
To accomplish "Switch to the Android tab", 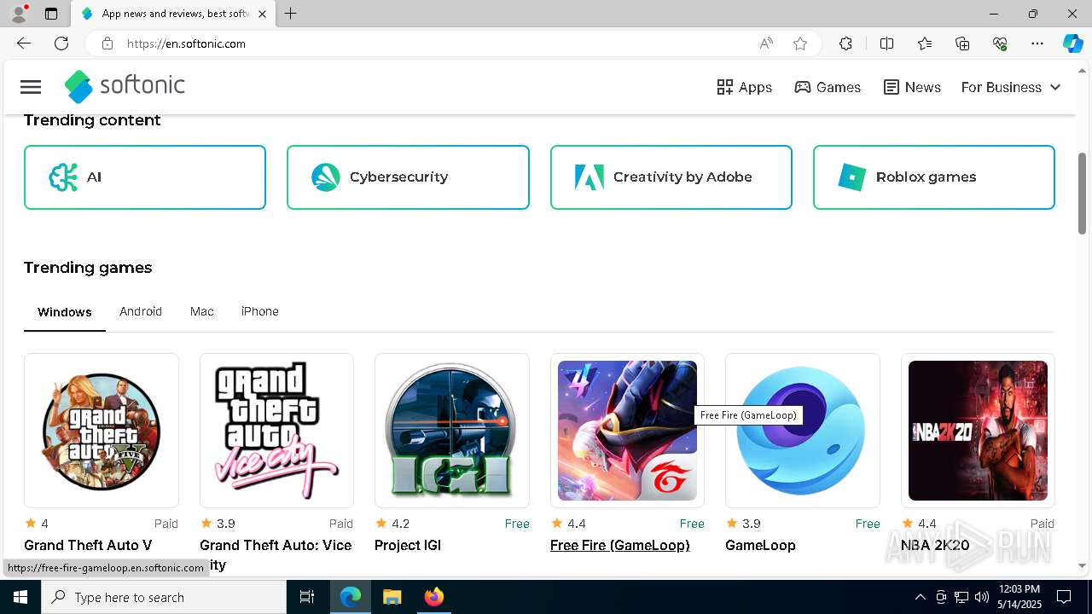I will point(141,311).
